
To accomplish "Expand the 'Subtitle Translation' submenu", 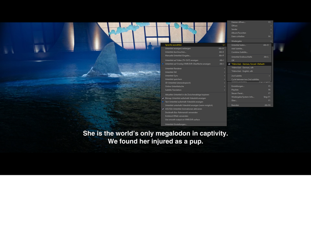I will coord(194,90).
